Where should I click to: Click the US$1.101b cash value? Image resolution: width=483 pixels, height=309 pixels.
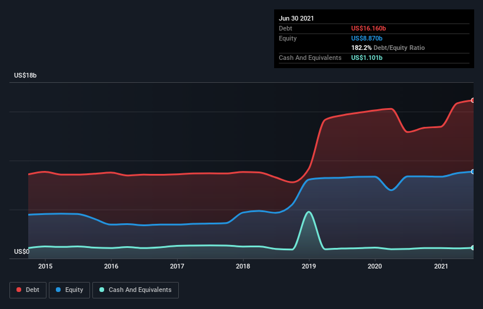(367, 58)
